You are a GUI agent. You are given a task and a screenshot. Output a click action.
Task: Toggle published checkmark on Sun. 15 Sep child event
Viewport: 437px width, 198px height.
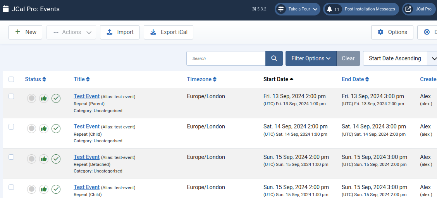coord(56,189)
